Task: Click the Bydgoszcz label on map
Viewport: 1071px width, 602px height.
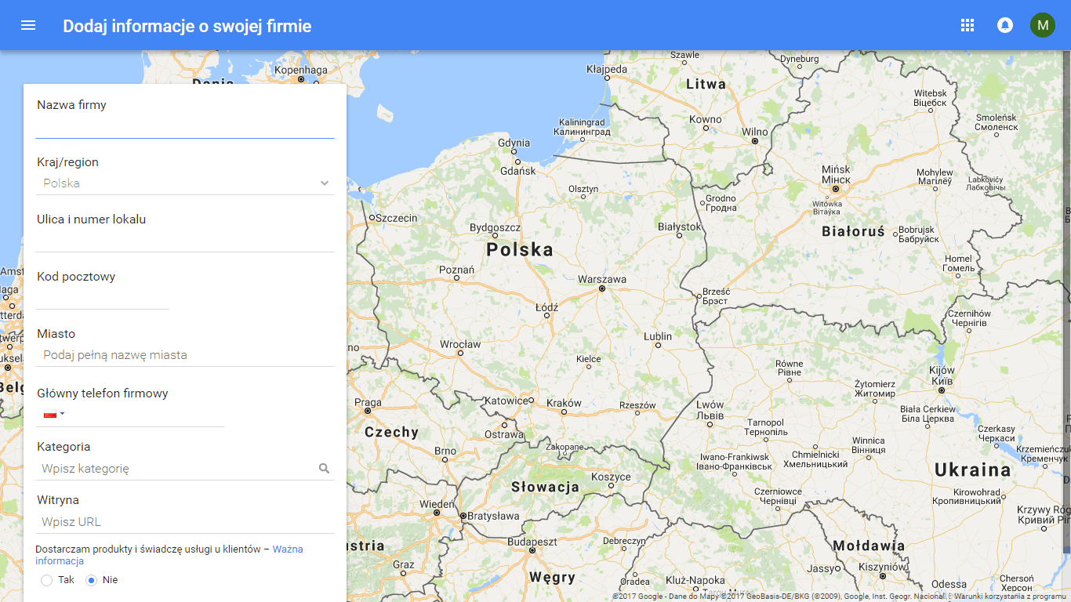Action: pyautogui.click(x=495, y=228)
